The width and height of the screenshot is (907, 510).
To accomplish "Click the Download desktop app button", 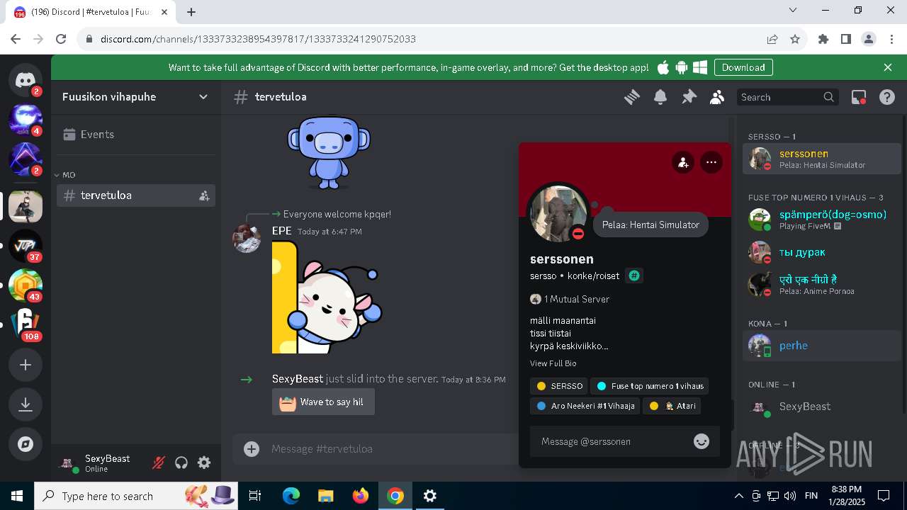I will point(743,67).
